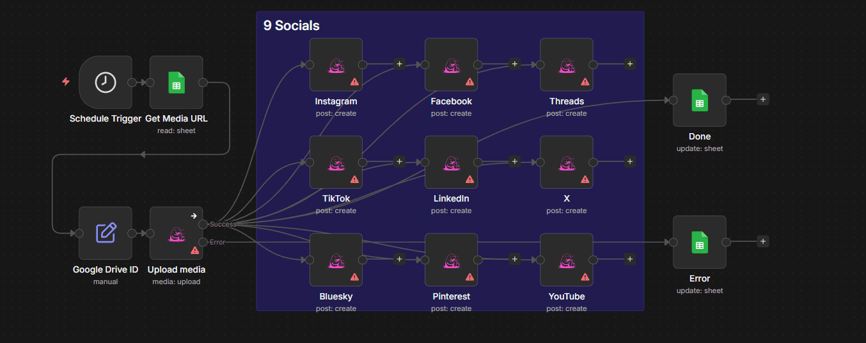Click the warning triangle on Facebook node
Image resolution: width=866 pixels, height=343 pixels.
(469, 83)
